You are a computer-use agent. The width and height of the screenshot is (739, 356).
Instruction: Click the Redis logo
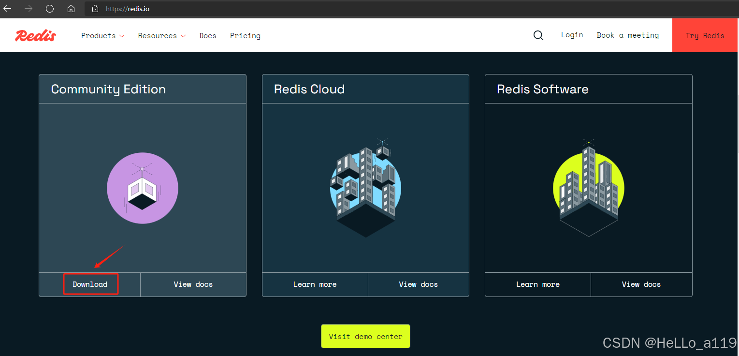(36, 35)
